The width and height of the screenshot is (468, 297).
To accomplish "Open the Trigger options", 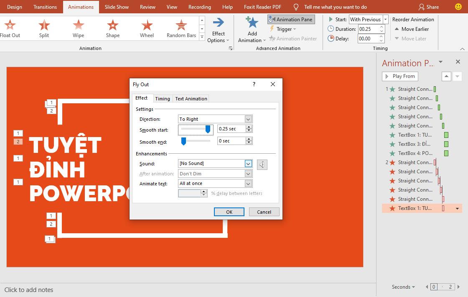I will pyautogui.click(x=284, y=29).
